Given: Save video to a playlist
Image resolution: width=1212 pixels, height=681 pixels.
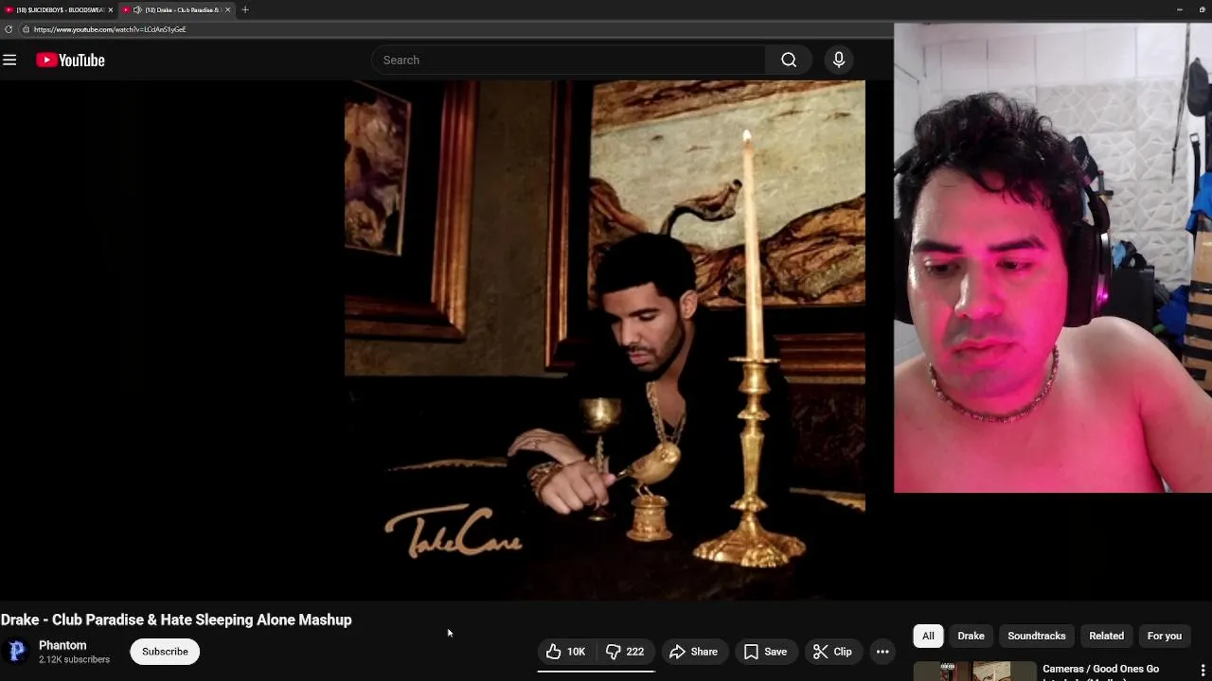Looking at the screenshot, I should [x=765, y=652].
